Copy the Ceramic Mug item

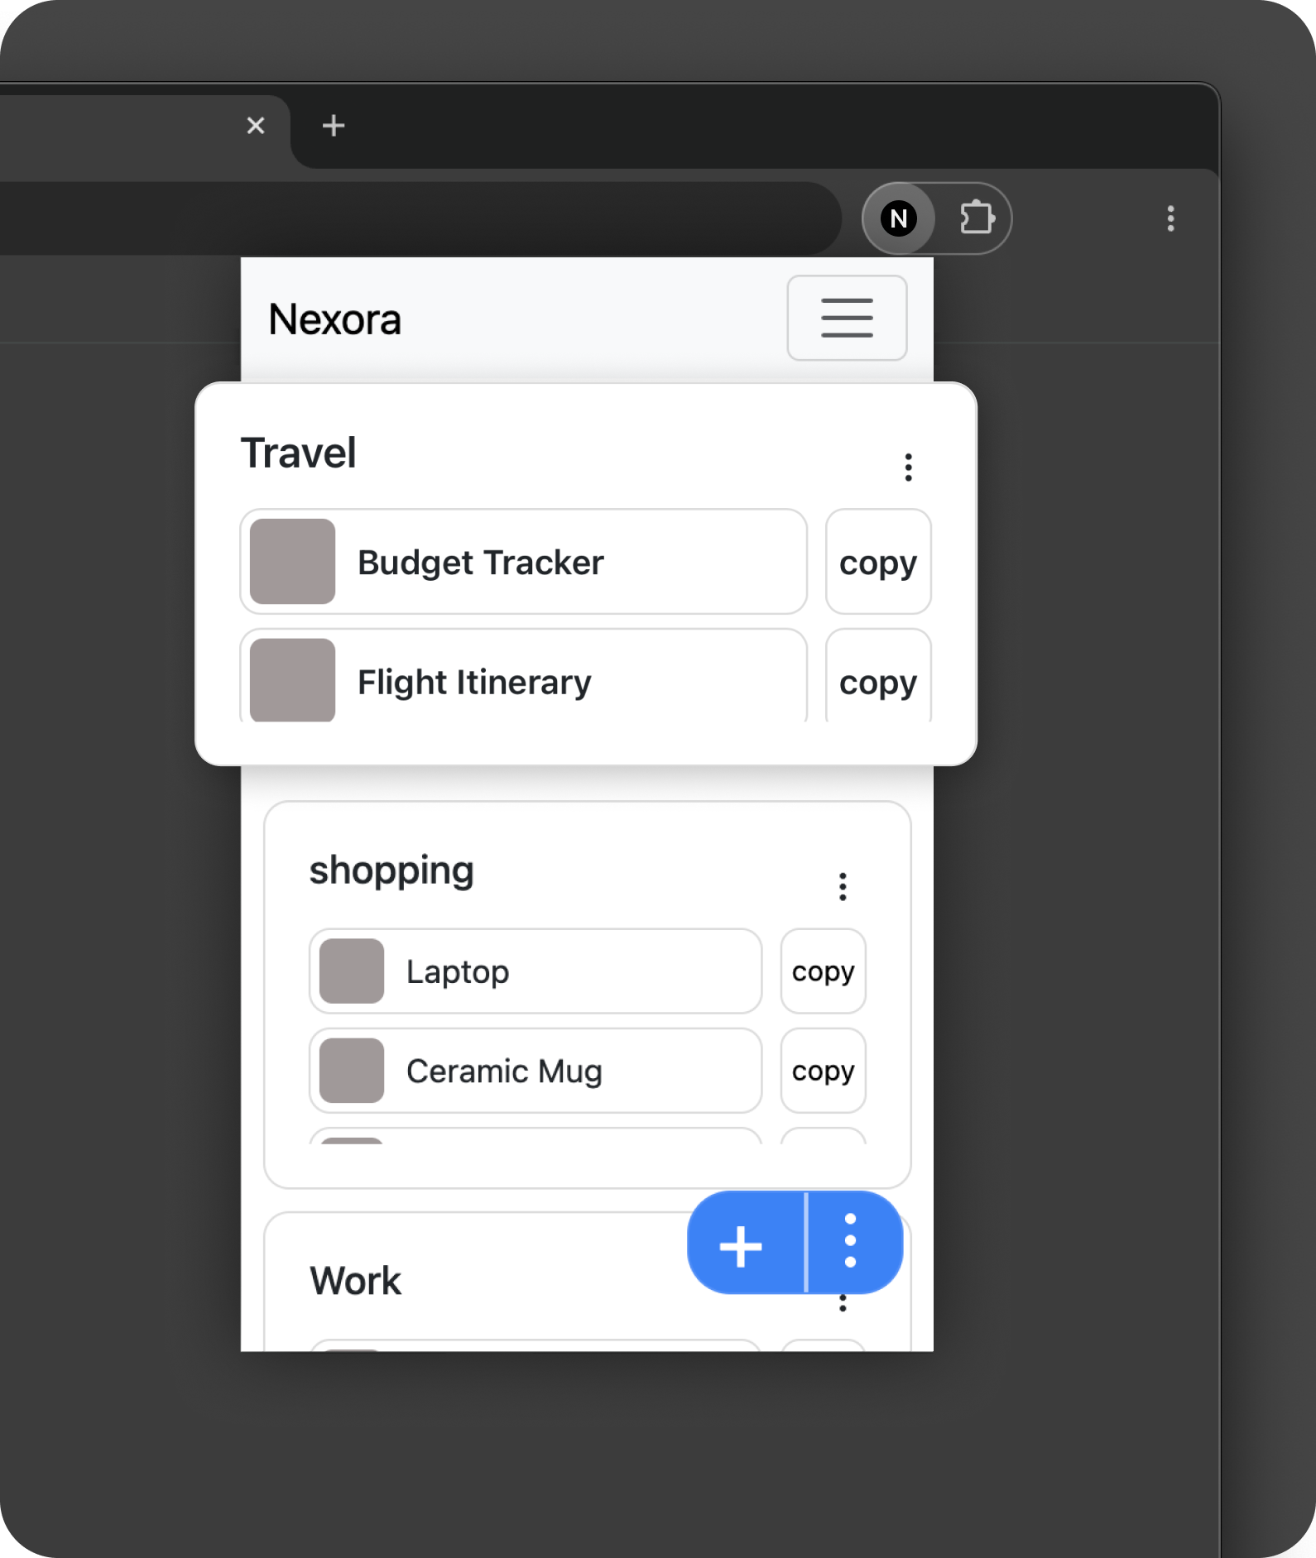pos(823,1071)
